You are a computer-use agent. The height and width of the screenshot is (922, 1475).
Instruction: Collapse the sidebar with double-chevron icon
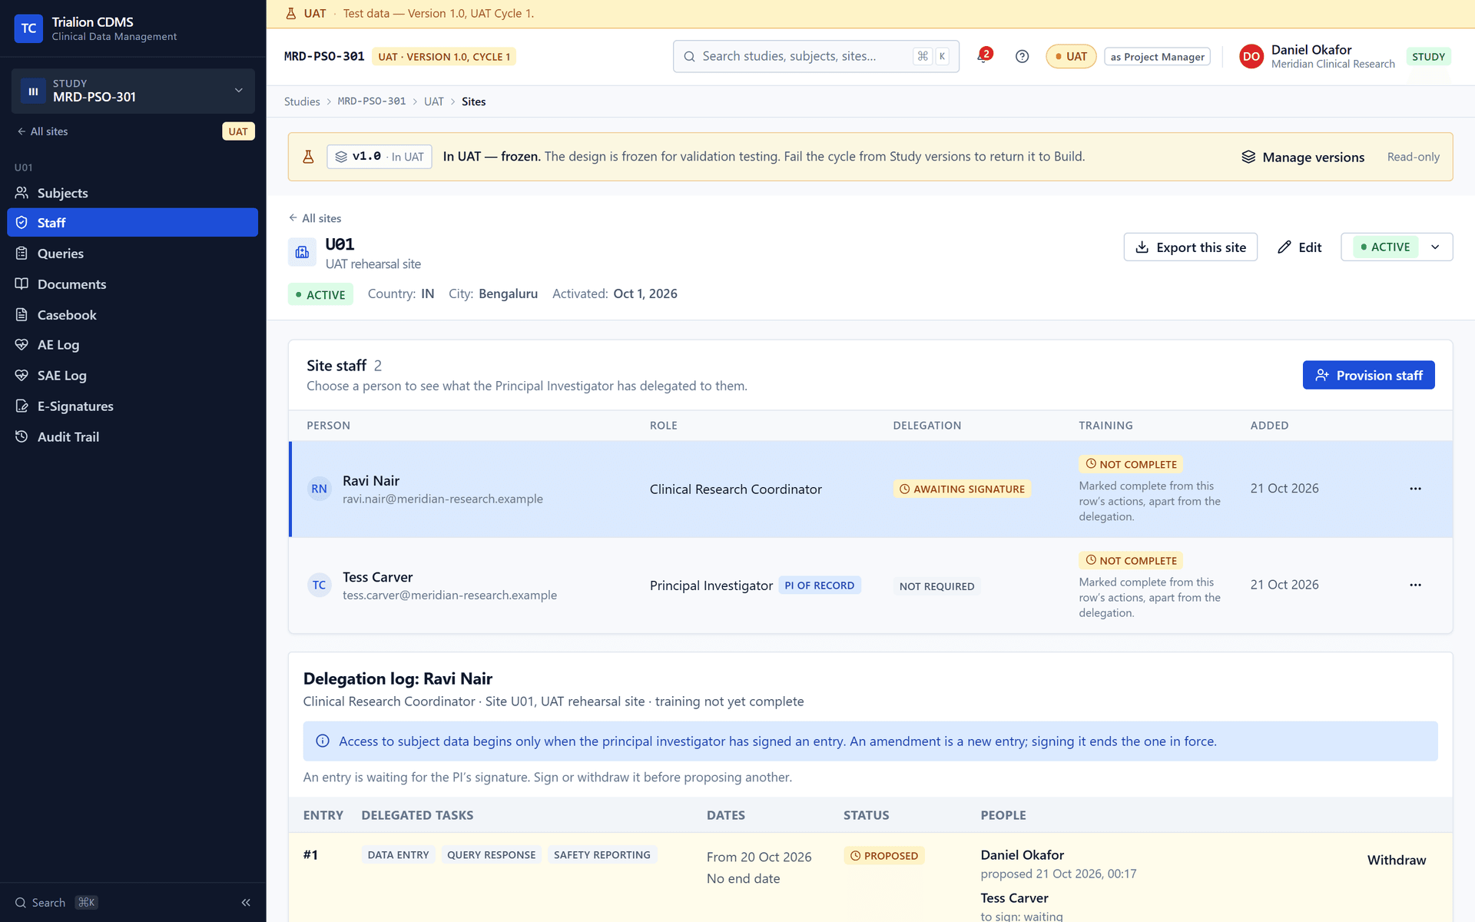tap(246, 902)
